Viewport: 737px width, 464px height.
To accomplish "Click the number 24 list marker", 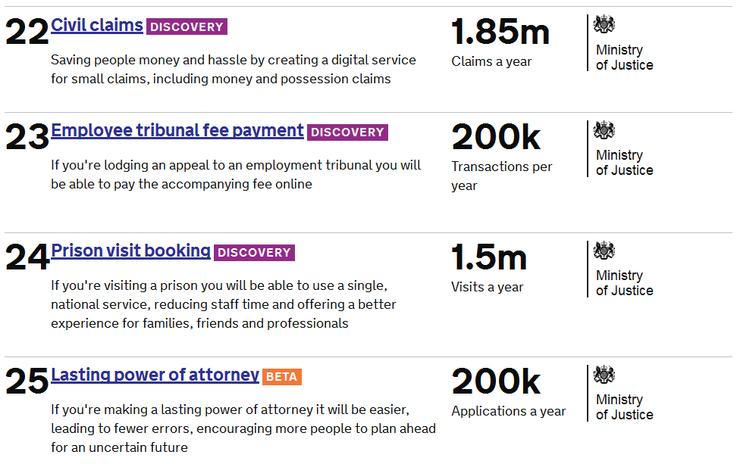I will click(x=27, y=257).
